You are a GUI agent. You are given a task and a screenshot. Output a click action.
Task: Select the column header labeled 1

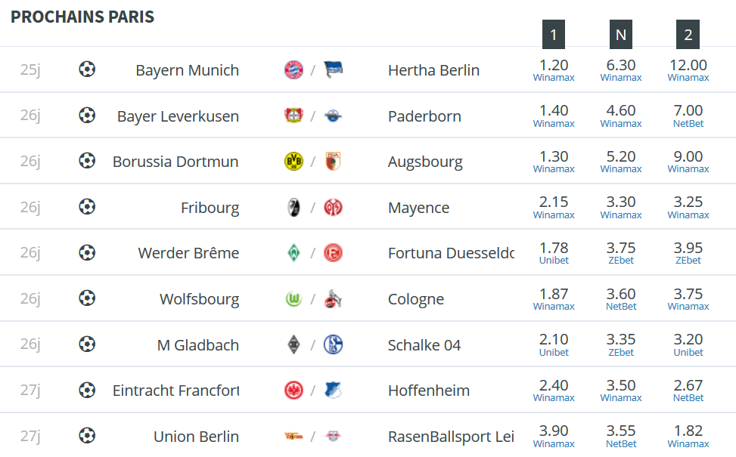click(554, 34)
